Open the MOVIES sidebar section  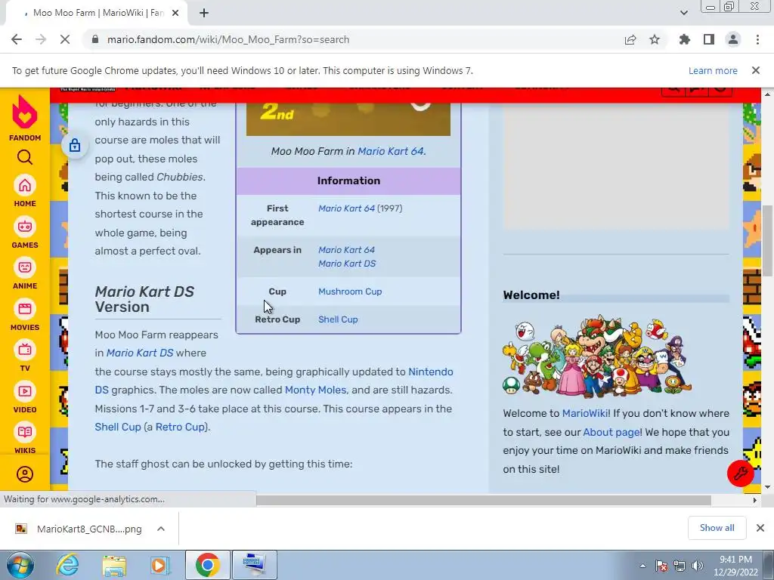(25, 315)
